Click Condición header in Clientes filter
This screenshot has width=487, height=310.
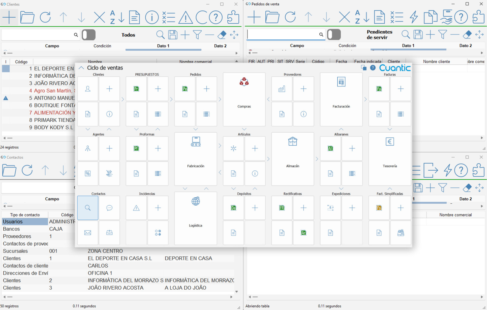point(102,46)
